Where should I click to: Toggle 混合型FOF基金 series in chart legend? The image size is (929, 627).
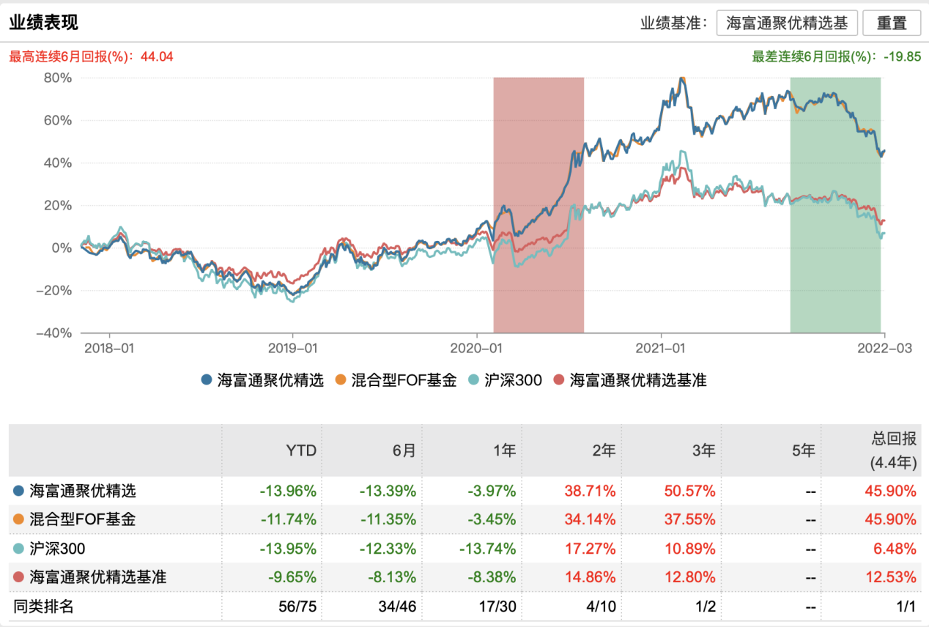[x=396, y=380]
